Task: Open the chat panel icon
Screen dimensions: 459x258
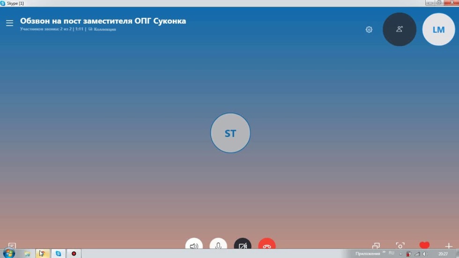Action: [12, 245]
